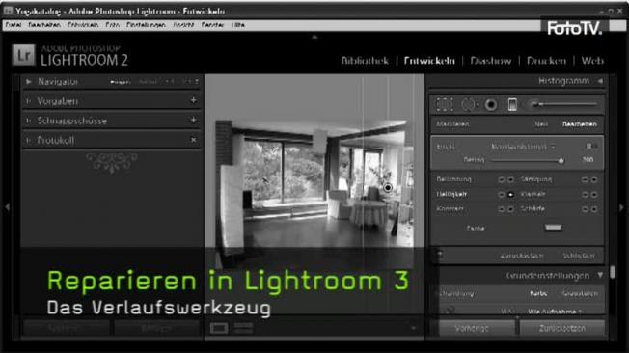Add a new snapshot in Schnappschüsse
Viewport: 629px width, 353px height.
(193, 120)
